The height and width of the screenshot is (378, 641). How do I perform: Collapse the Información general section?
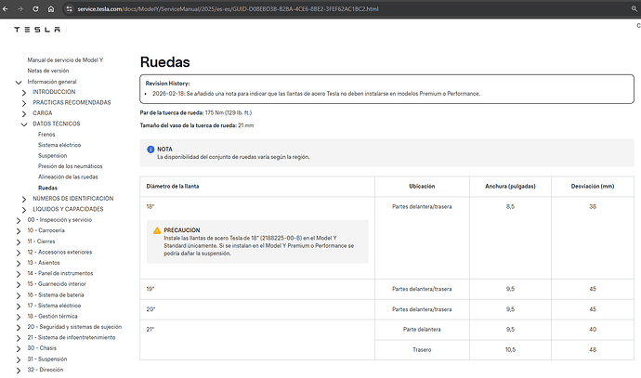click(19, 82)
